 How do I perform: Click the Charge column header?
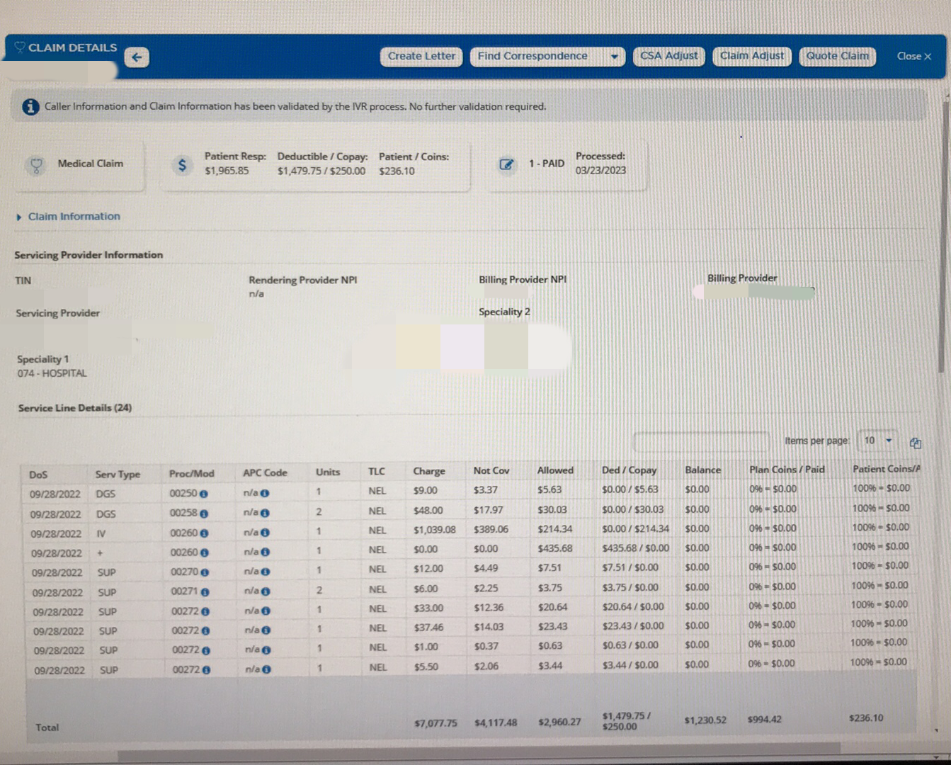point(429,471)
